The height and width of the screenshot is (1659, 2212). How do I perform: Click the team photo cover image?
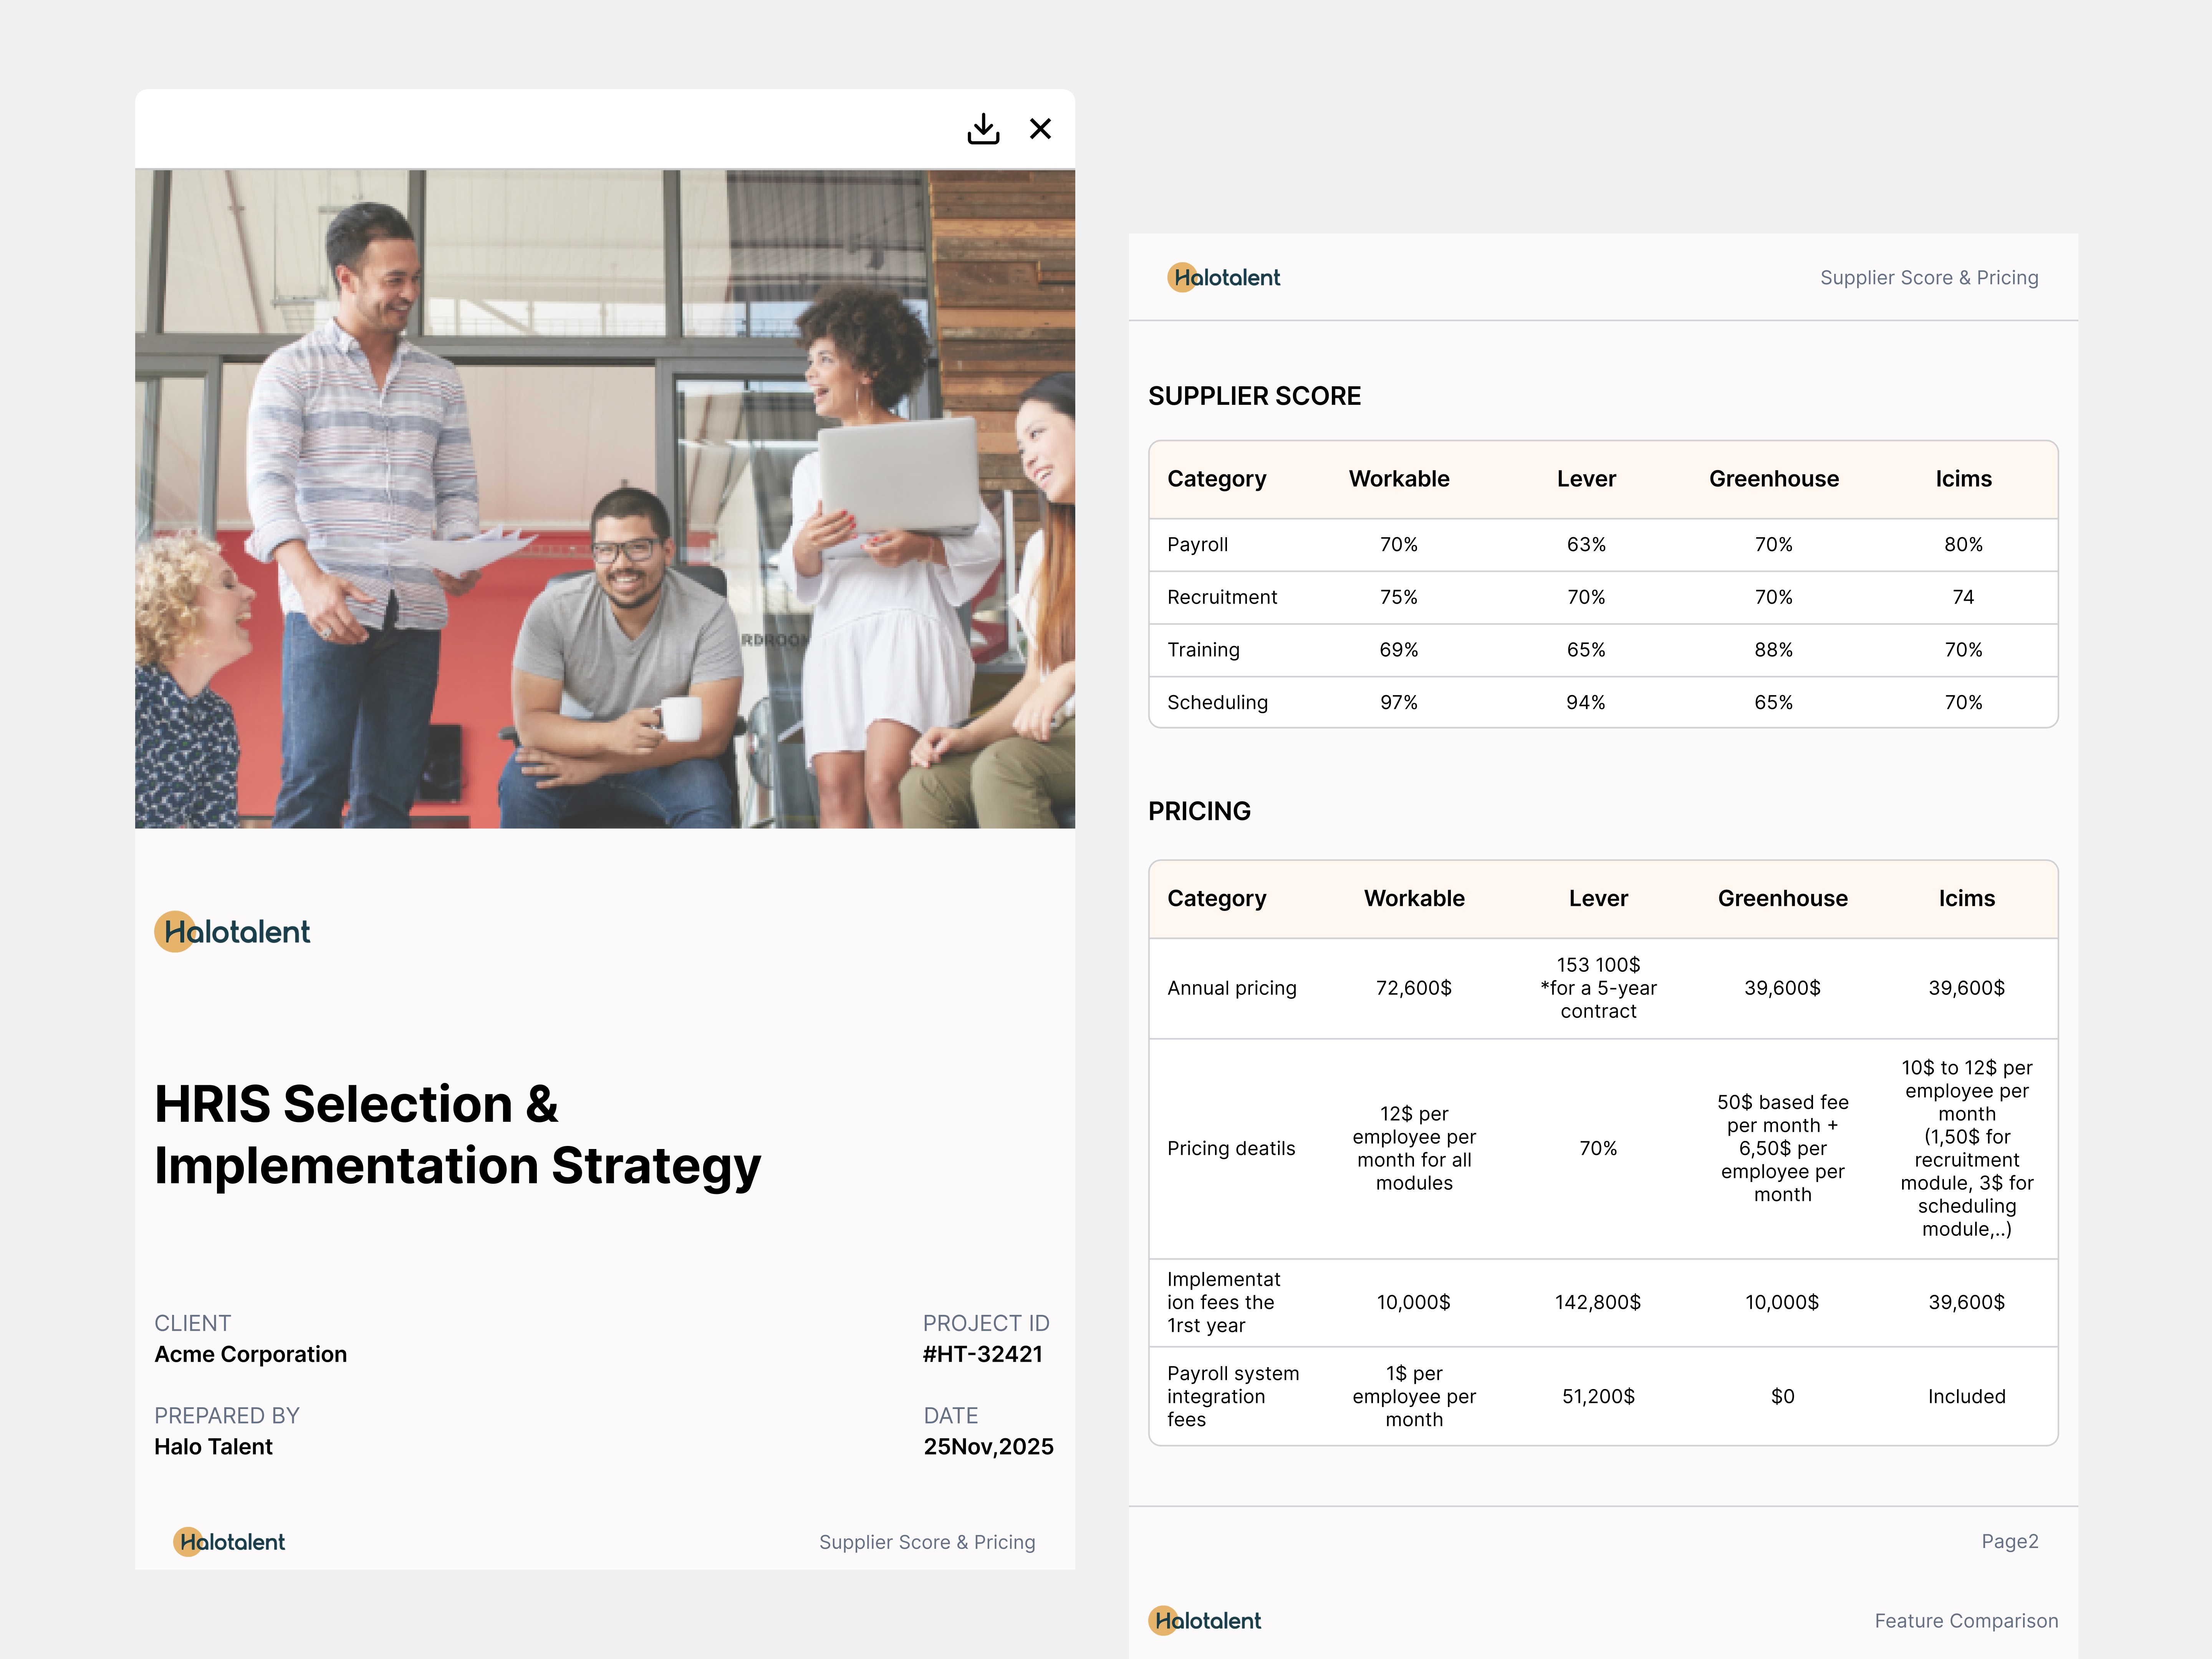click(x=605, y=498)
